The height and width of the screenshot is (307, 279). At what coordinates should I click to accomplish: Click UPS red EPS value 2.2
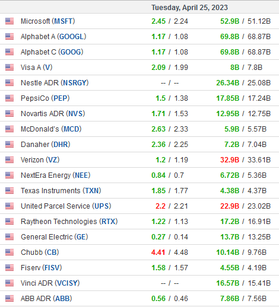pyautogui.click(x=161, y=206)
